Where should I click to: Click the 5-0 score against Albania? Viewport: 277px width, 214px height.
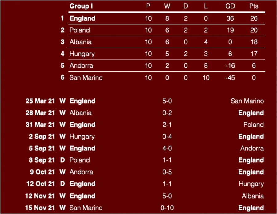[x=167, y=196]
